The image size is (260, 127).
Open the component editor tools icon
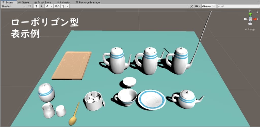pos(191,6)
